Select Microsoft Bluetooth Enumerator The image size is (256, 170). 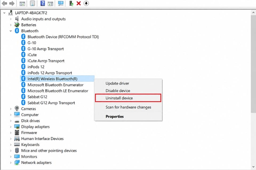click(x=55, y=85)
